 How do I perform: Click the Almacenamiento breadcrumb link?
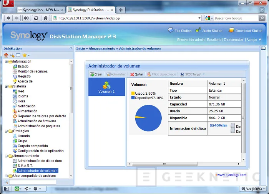coord(102,49)
